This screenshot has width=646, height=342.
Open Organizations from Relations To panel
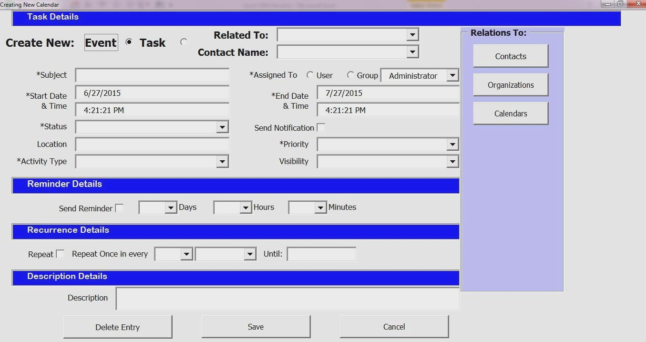tap(511, 85)
